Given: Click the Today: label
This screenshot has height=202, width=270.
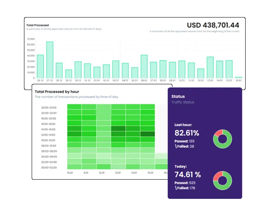Looking at the screenshot, I should pos(181,167).
